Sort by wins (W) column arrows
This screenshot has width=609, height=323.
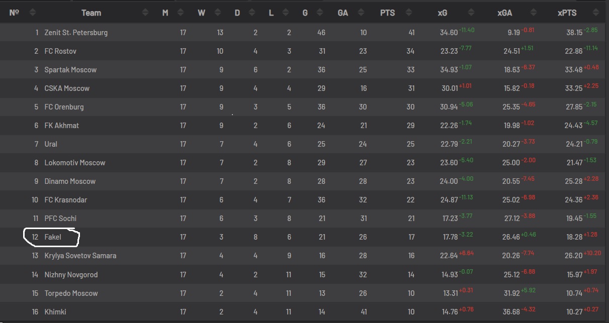tap(218, 13)
